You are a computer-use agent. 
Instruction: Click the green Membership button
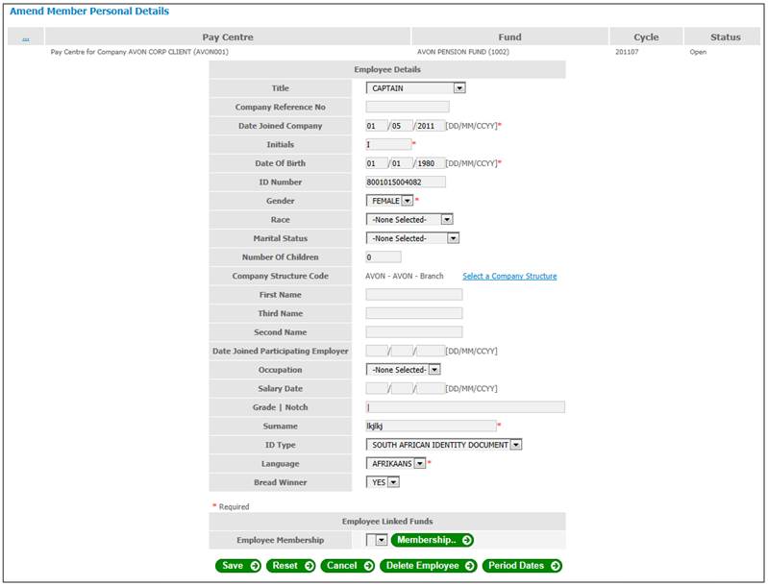tap(432, 540)
